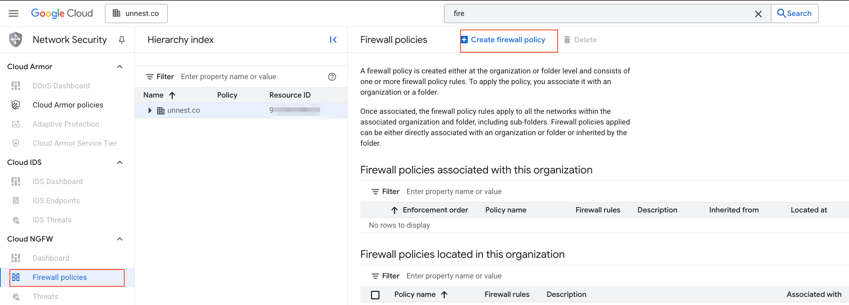
Task: Sort policies by Enforcement order arrow
Action: point(394,210)
